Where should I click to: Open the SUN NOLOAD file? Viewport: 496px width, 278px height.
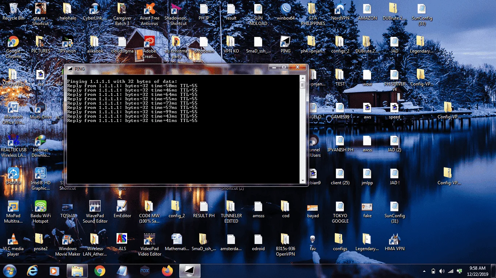tap(258, 14)
